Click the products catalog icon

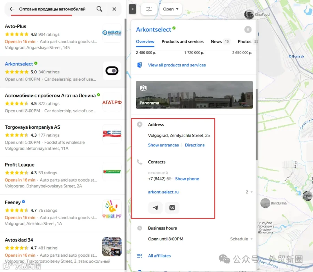(x=139, y=65)
